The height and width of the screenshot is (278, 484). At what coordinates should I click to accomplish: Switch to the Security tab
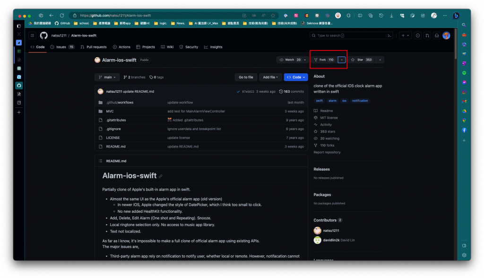pos(189,47)
